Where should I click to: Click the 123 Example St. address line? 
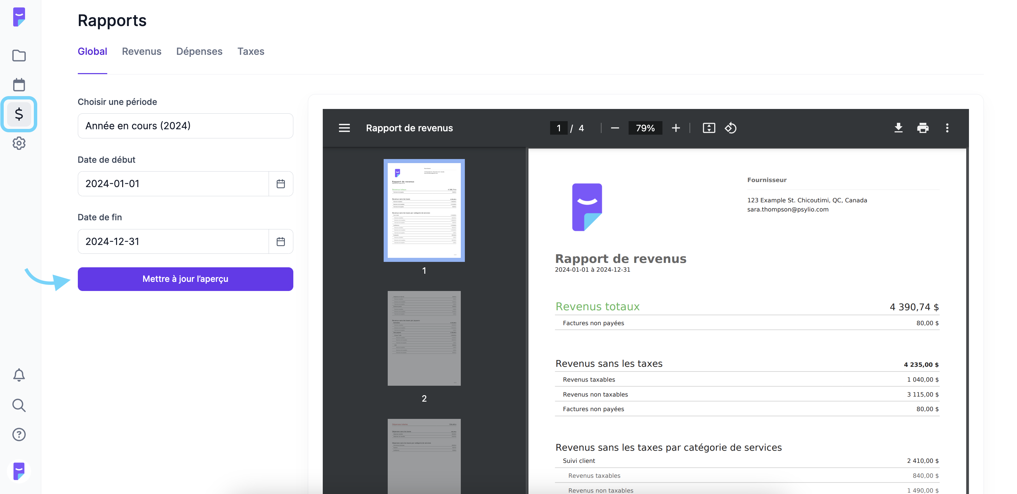[807, 200]
